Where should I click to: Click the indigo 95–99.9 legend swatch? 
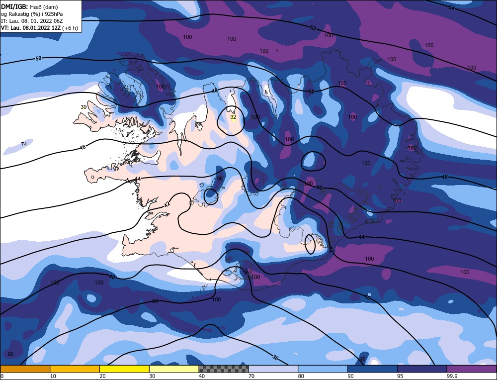[422, 369]
